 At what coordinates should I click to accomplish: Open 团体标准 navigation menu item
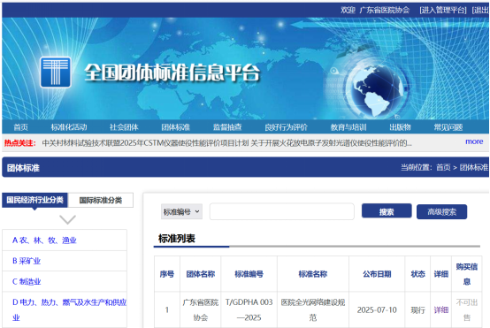(176, 127)
